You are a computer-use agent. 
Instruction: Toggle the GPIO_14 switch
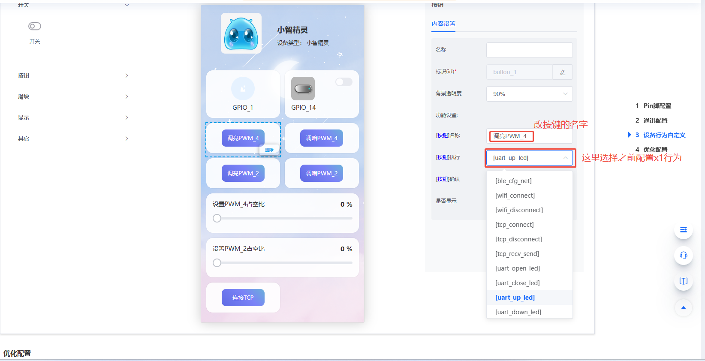coord(344,82)
